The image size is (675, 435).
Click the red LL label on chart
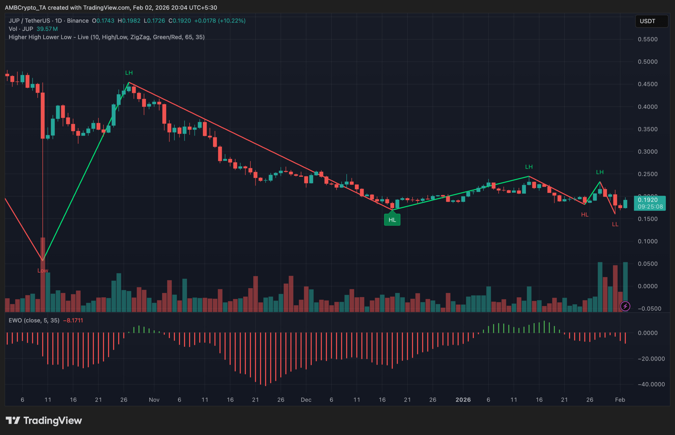point(615,224)
